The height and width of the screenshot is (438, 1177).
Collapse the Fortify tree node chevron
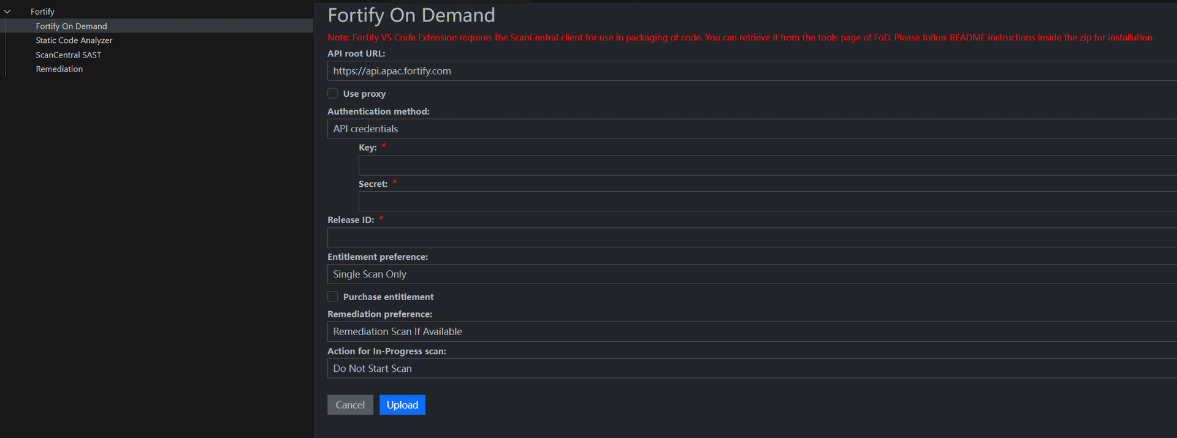pyautogui.click(x=7, y=12)
